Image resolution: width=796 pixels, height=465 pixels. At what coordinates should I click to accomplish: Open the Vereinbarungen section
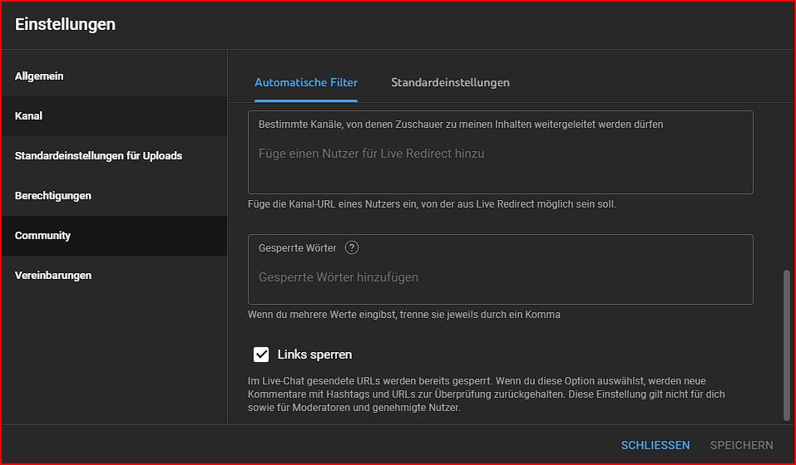point(53,276)
